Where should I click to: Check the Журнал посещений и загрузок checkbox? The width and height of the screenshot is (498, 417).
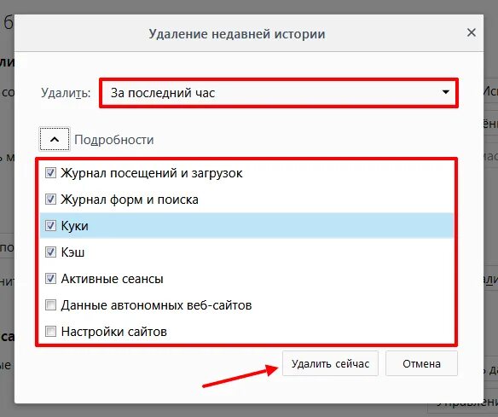pyautogui.click(x=50, y=173)
